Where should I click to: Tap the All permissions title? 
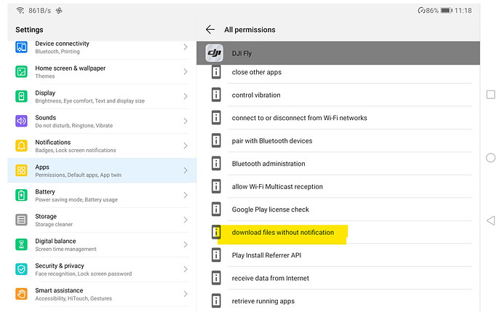click(250, 30)
